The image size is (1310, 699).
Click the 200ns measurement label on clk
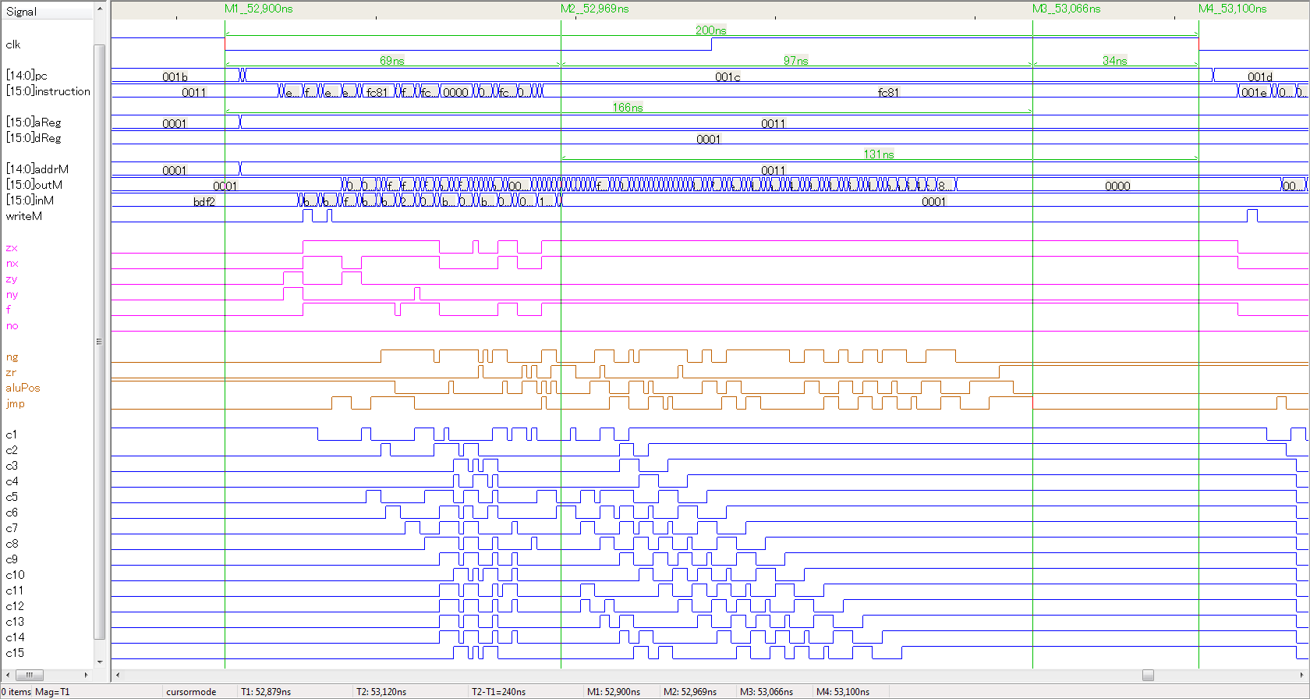coord(710,30)
